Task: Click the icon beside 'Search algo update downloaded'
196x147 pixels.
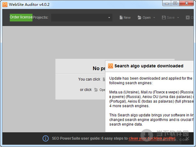Action: click(110, 66)
